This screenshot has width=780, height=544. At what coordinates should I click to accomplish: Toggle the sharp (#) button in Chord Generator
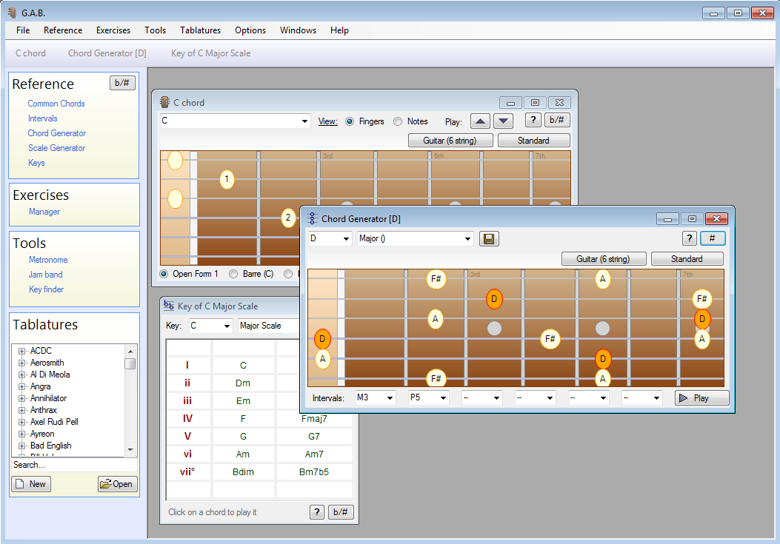713,238
